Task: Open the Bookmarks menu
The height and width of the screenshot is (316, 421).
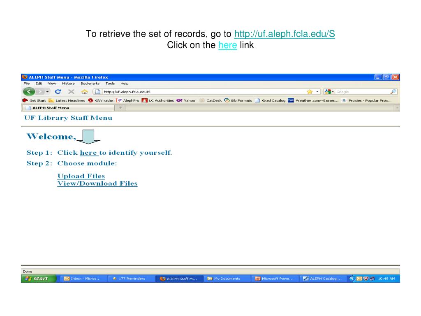Action: 90,84
